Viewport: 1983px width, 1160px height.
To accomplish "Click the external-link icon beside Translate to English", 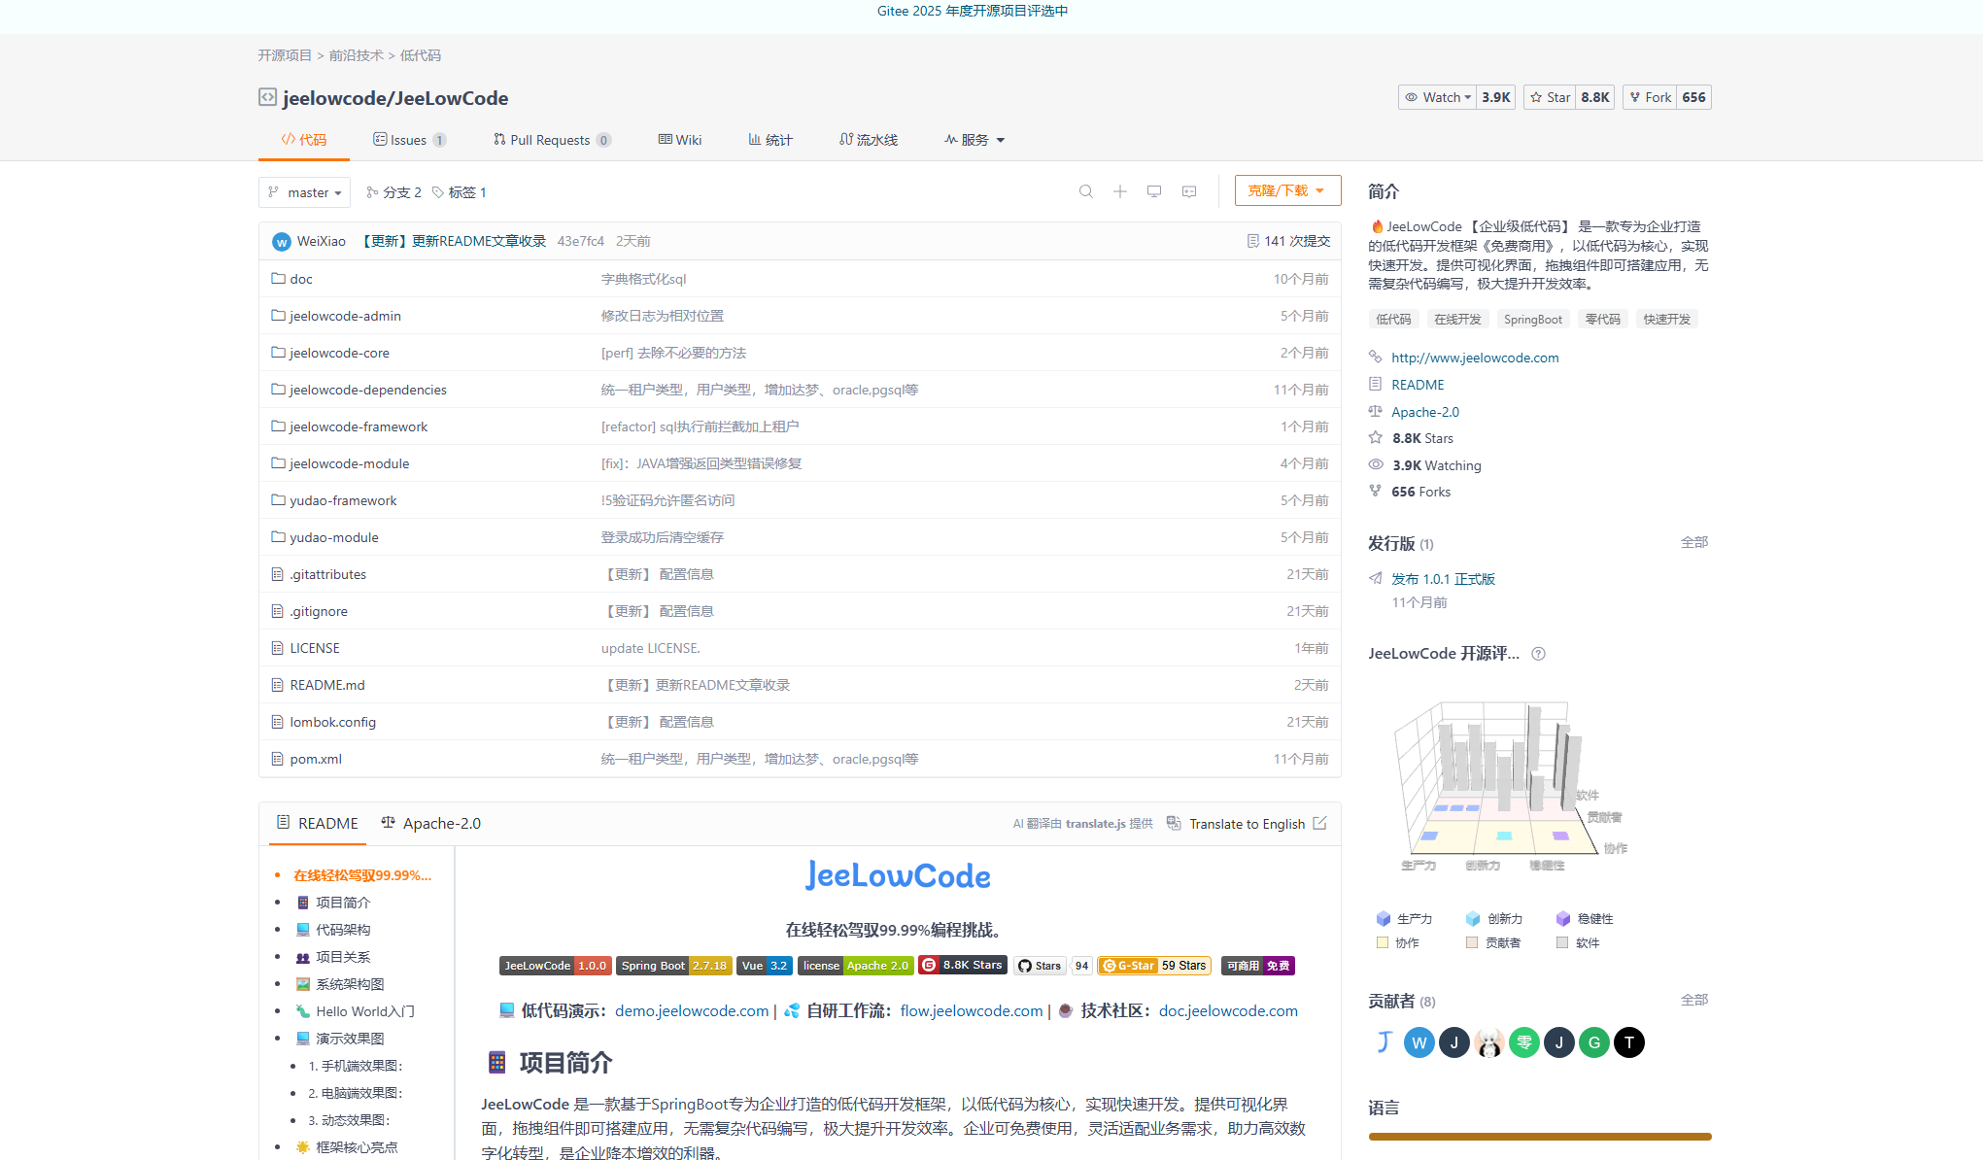I will click(1319, 823).
